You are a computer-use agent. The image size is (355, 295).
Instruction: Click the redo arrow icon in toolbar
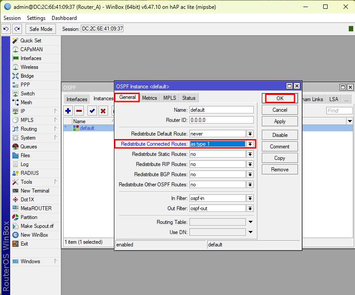pyautogui.click(x=17, y=29)
